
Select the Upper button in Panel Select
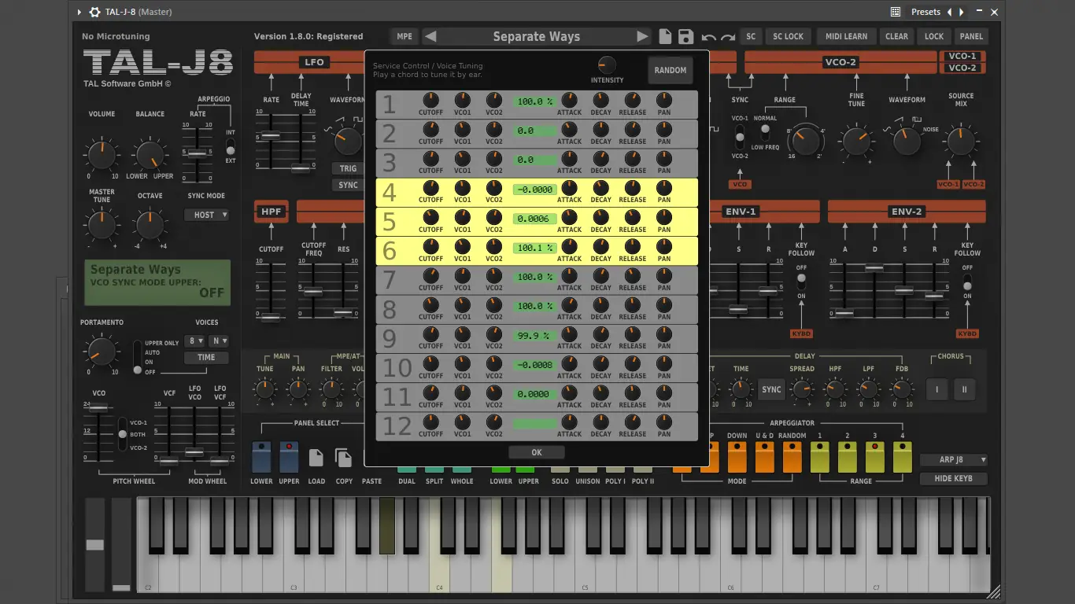pos(289,458)
